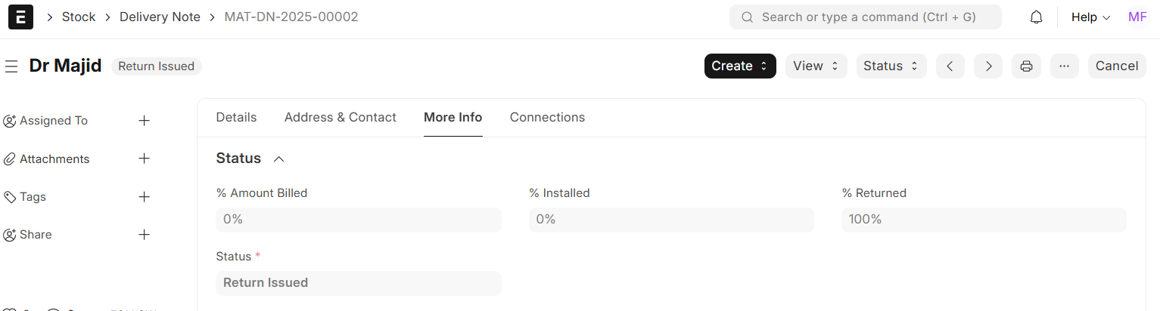Add an assignee with the plus icon
This screenshot has width=1160, height=311.
[x=145, y=121]
